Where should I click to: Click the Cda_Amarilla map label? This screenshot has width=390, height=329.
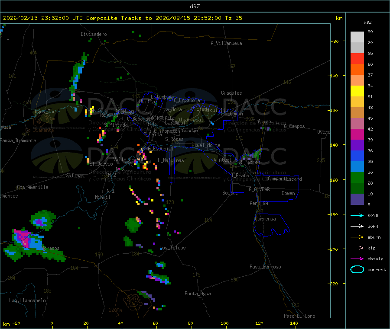pyautogui.click(x=32, y=187)
